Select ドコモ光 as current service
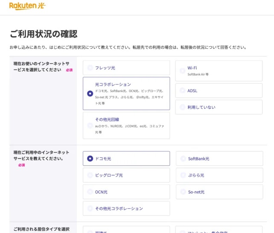 [126, 158]
